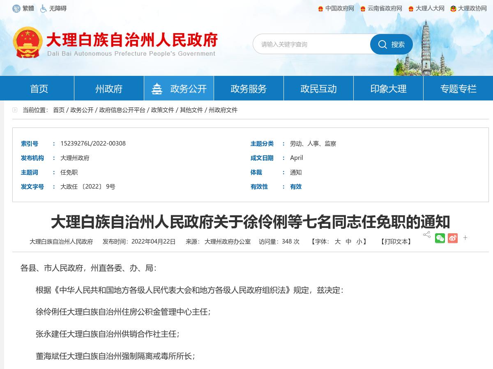Switch to the 首页 navigation tab

click(x=39, y=88)
